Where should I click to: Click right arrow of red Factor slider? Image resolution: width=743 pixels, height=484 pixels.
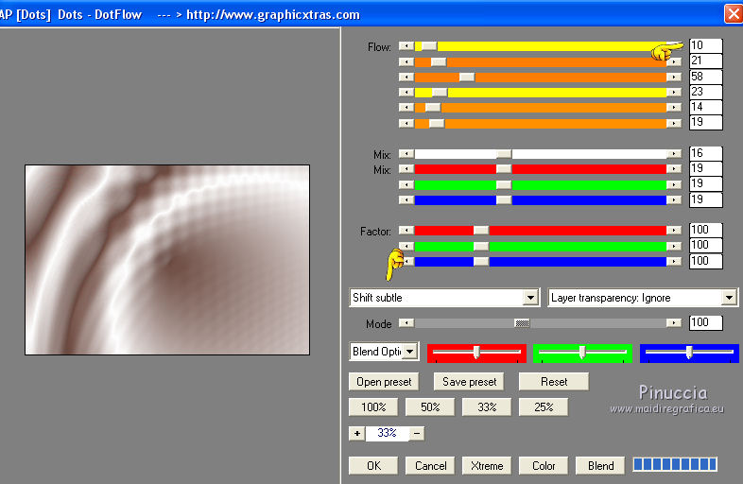[674, 230]
